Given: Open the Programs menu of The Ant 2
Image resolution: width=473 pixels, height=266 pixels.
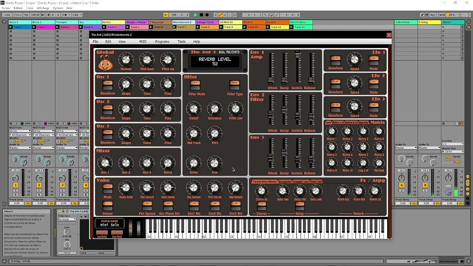Looking at the screenshot, I should click(x=162, y=42).
